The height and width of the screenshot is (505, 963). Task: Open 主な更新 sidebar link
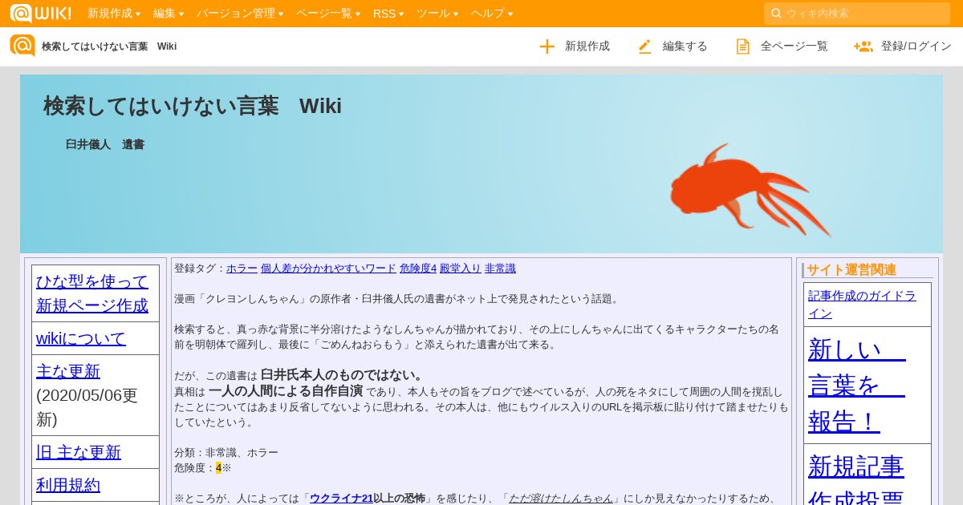pyautogui.click(x=68, y=371)
